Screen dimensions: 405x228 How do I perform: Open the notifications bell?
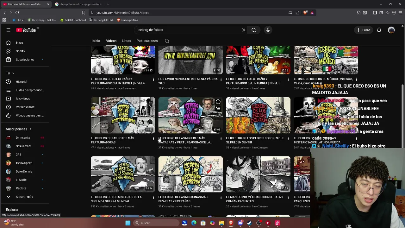pyautogui.click(x=379, y=30)
